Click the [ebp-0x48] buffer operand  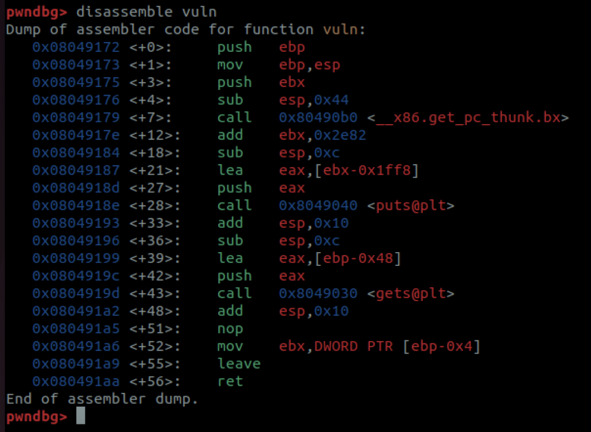point(358,258)
